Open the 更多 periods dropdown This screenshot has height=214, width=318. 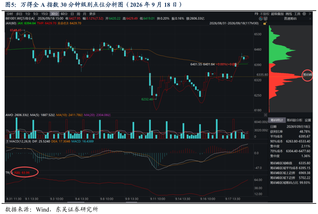(x=92, y=14)
